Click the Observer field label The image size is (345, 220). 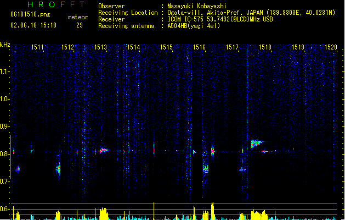click(111, 6)
